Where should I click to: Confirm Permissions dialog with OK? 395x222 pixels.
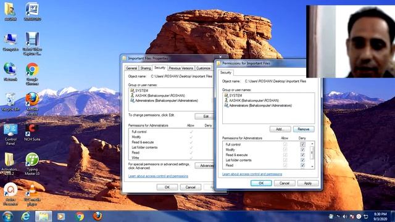pyautogui.click(x=261, y=183)
